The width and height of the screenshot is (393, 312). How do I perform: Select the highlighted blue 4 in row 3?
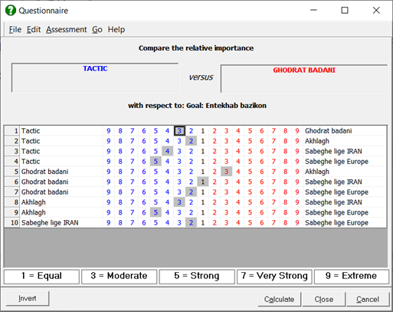(167, 151)
